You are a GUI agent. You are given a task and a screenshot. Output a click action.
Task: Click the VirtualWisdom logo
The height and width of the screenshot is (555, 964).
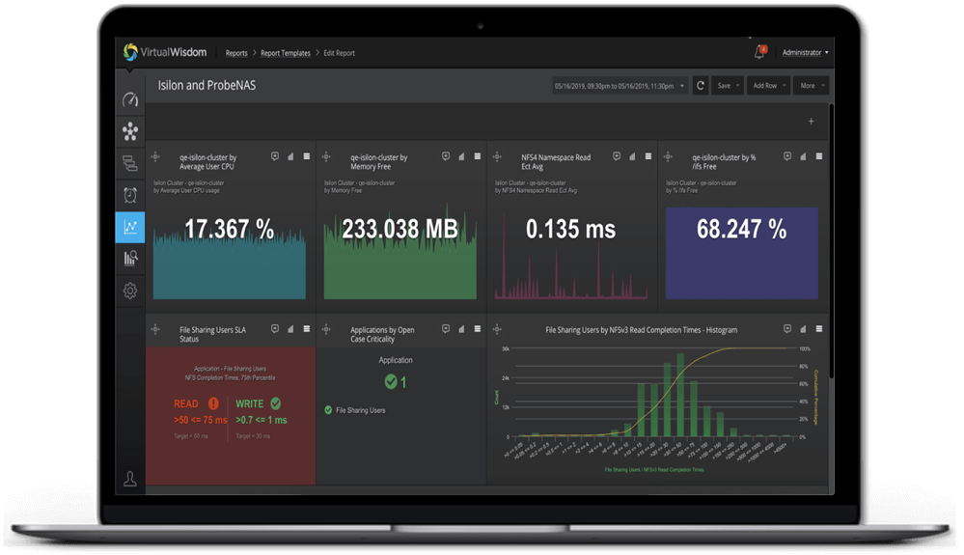pyautogui.click(x=165, y=52)
